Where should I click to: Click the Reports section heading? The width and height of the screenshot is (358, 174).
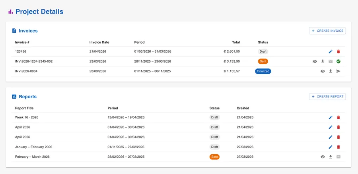tap(27, 97)
